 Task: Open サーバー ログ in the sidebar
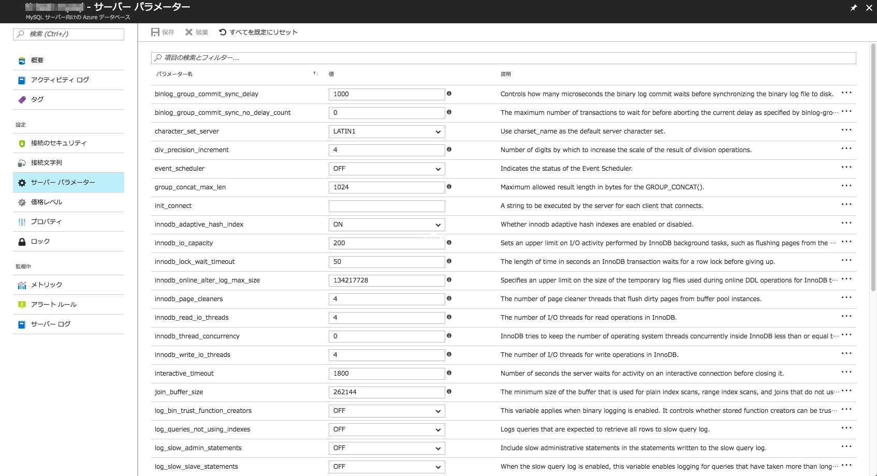68,324
